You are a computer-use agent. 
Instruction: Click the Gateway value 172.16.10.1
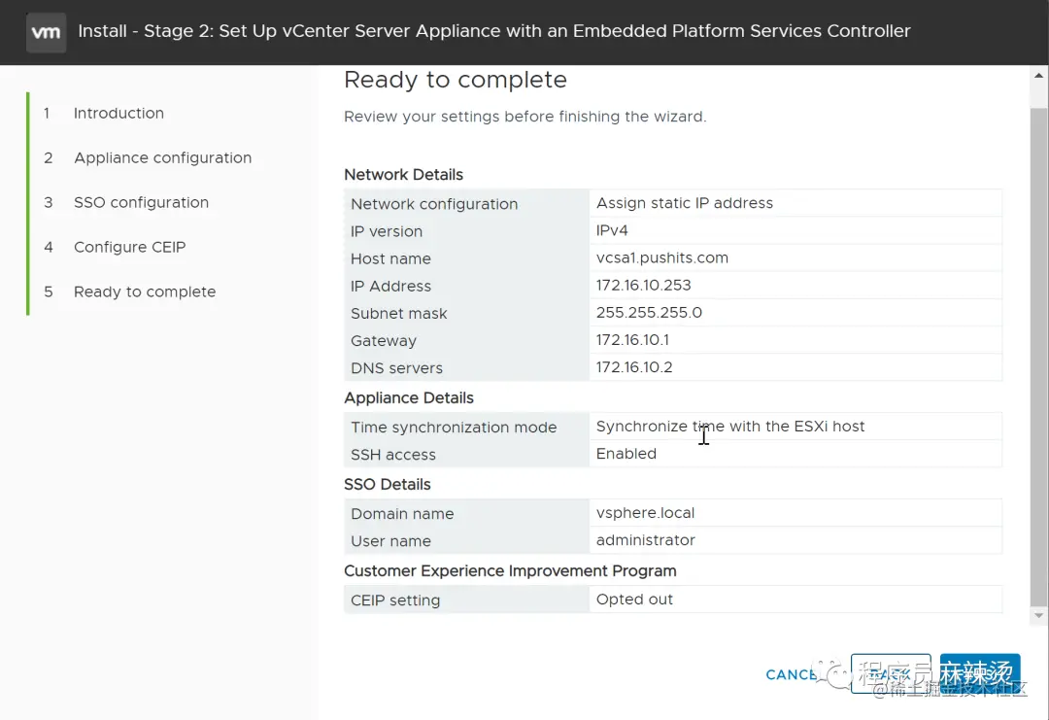pos(632,340)
